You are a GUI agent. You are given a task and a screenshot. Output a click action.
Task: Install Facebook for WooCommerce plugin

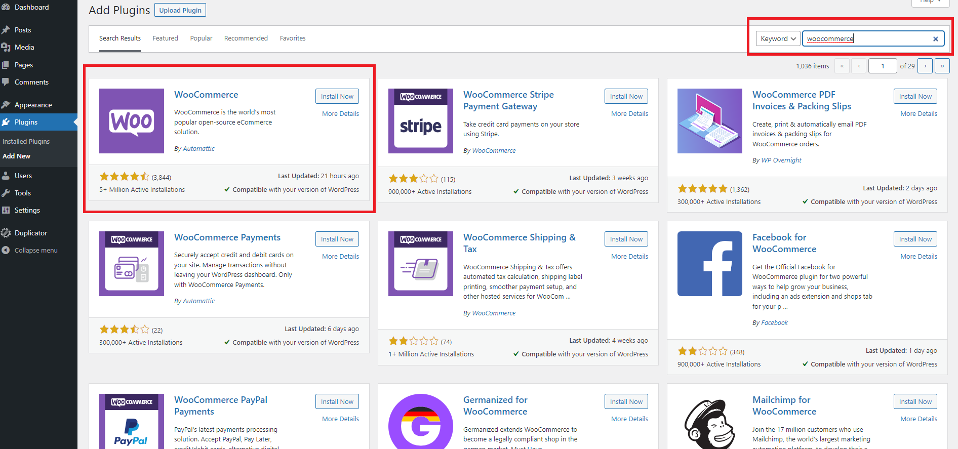point(915,239)
